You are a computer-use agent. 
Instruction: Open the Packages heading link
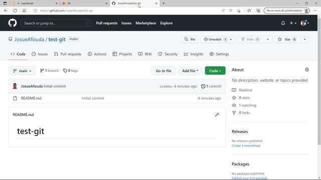pyautogui.click(x=240, y=164)
